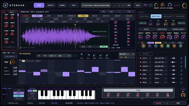Click the THRUST knob
Image resolution: width=189 pixels, height=106 pixels.
coord(156,5)
